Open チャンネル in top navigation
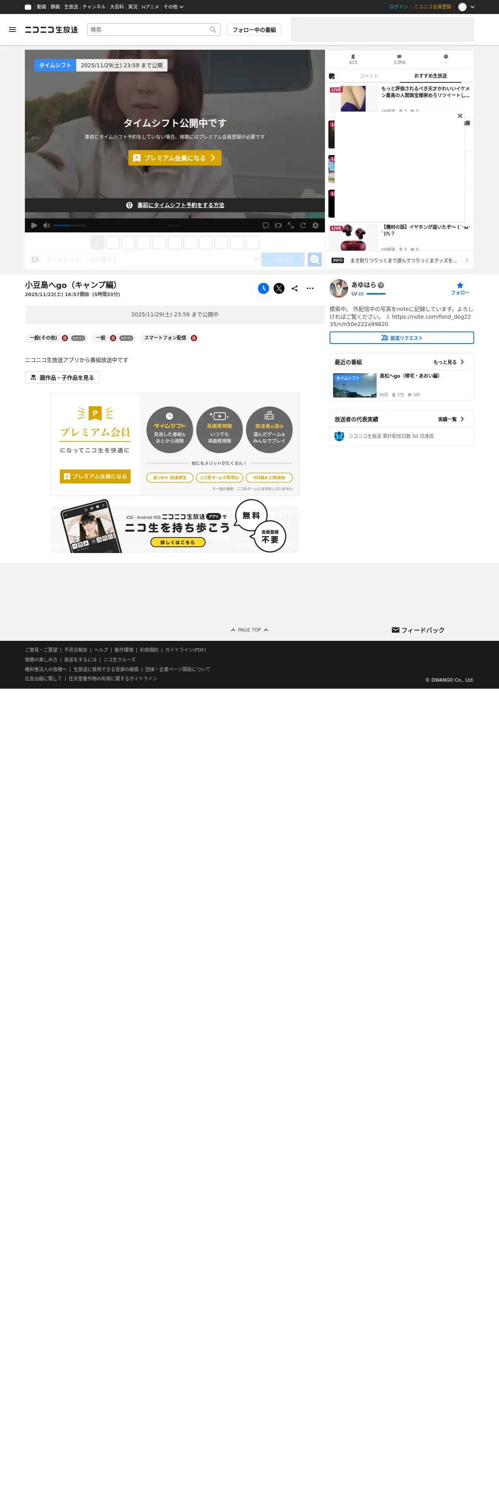499x1497 pixels. tap(94, 7)
